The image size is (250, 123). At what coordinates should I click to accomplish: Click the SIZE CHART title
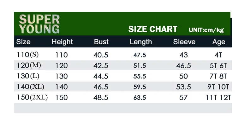153,29
